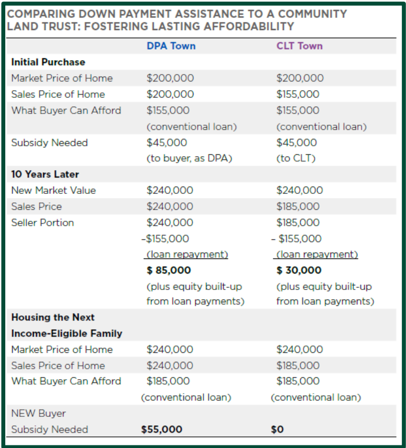Click the underlined loan repayment text under CLT Town
This screenshot has width=406, height=448.
[317, 254]
